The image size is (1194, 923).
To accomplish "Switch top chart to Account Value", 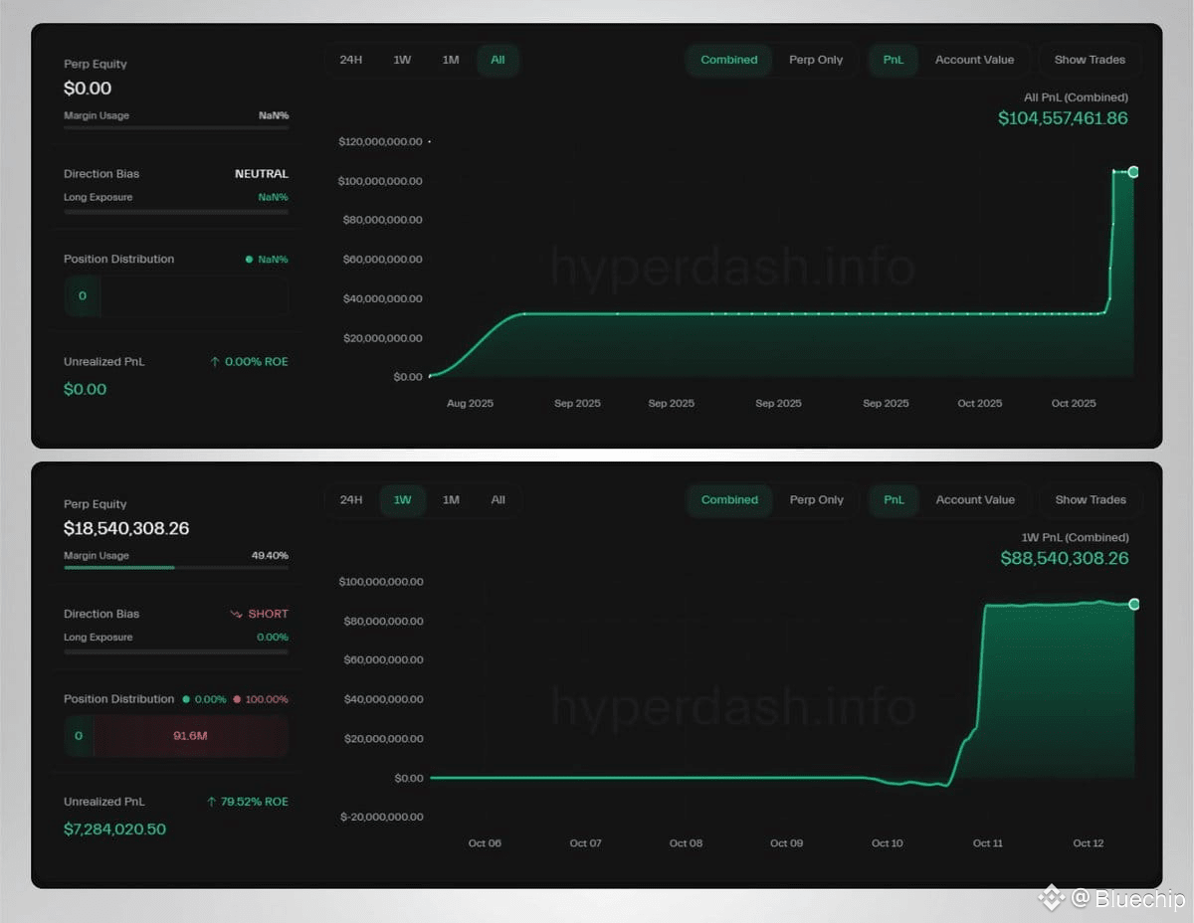I will pyautogui.click(x=974, y=60).
